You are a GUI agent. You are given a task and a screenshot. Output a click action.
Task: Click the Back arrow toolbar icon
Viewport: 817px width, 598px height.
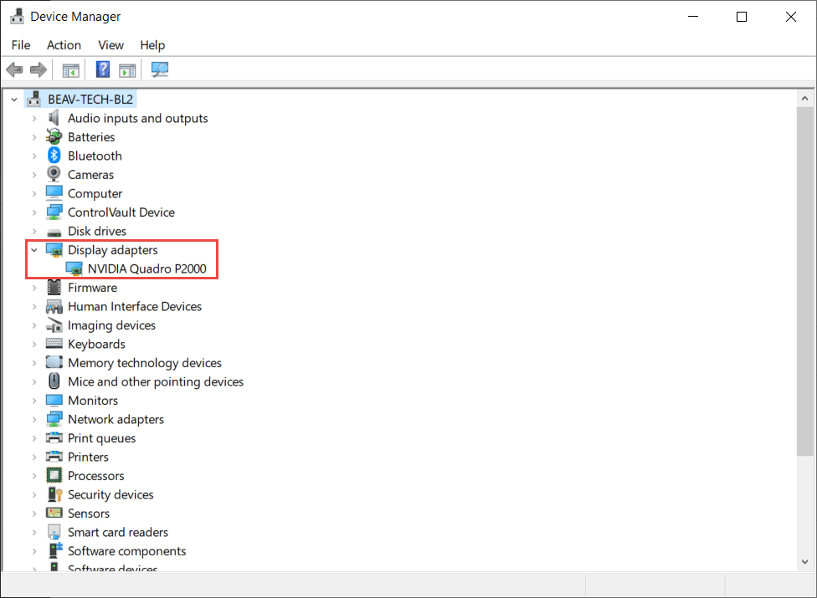pyautogui.click(x=14, y=69)
